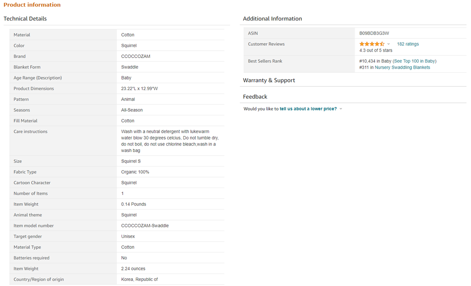Click the ASIN value B09BDB3G3W

coord(374,33)
